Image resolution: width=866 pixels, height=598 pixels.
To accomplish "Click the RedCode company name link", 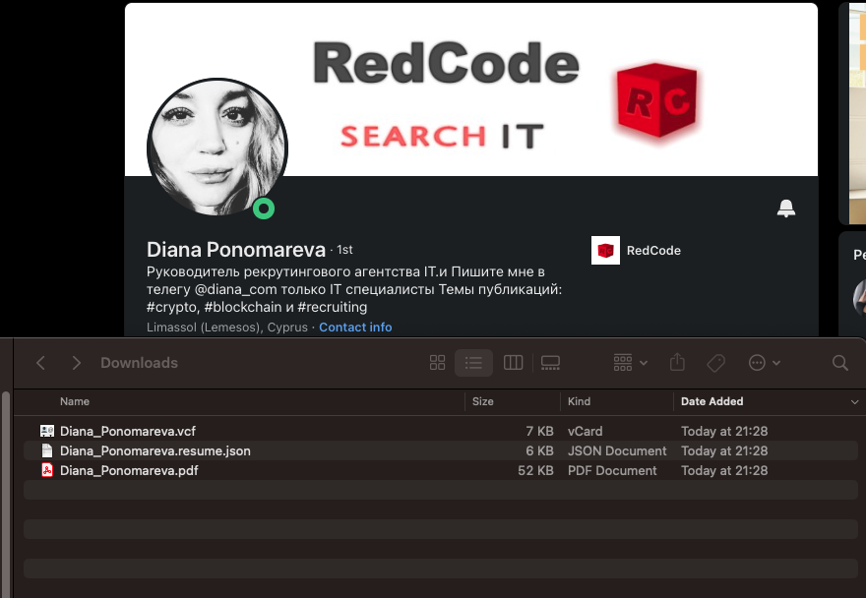I will coord(653,250).
